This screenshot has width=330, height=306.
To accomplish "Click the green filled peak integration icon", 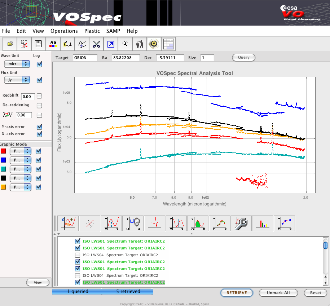I will pos(198,223).
